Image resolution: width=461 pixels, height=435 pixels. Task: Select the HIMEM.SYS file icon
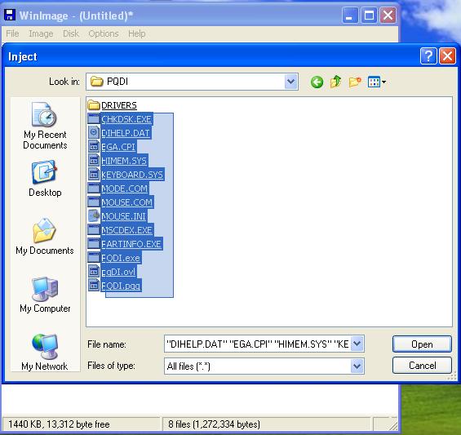tap(94, 160)
